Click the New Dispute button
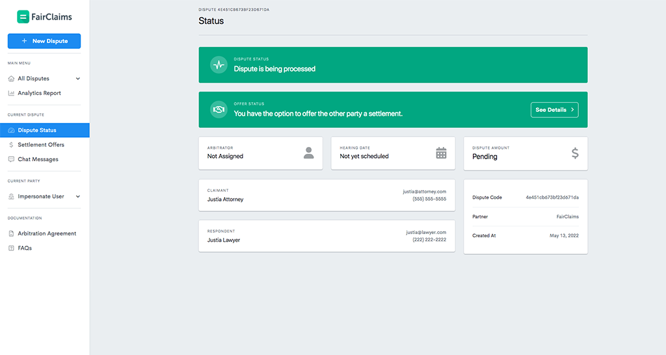 44,41
